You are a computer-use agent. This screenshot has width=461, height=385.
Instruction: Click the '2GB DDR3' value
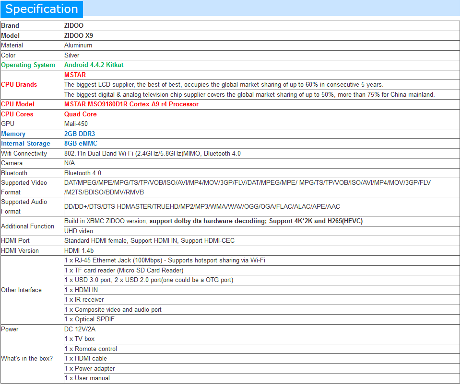[80, 134]
